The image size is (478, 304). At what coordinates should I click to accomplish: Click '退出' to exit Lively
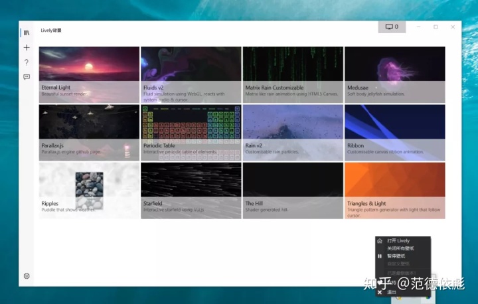click(x=392, y=292)
